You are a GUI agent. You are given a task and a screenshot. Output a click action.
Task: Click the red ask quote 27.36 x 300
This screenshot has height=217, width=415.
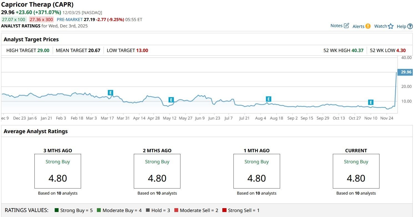pos(41,19)
